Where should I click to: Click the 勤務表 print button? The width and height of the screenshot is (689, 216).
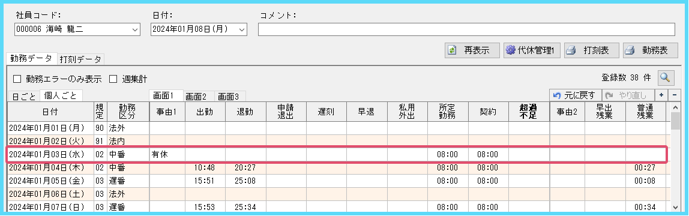651,50
